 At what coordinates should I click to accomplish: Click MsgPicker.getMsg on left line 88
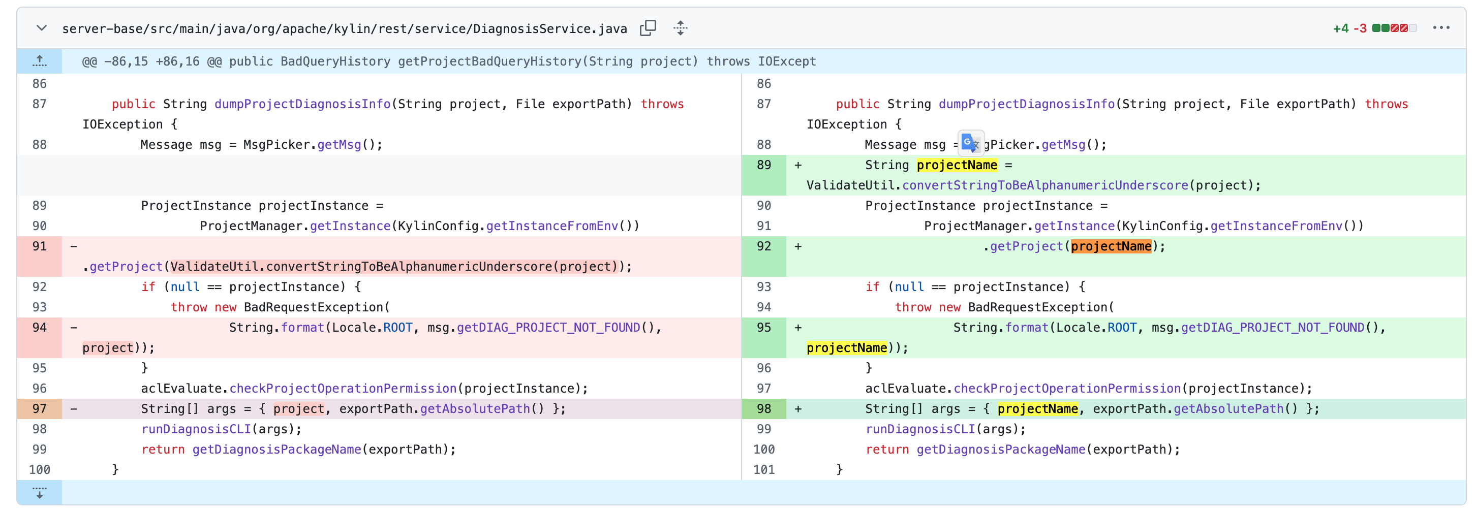(302, 145)
